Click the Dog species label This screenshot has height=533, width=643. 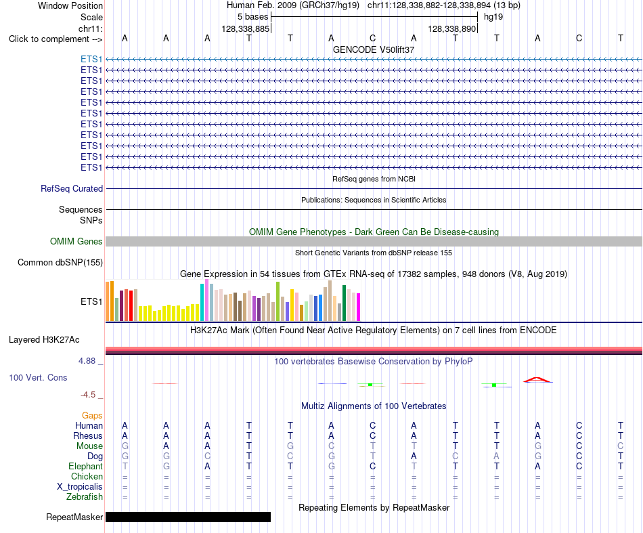pyautogui.click(x=95, y=456)
